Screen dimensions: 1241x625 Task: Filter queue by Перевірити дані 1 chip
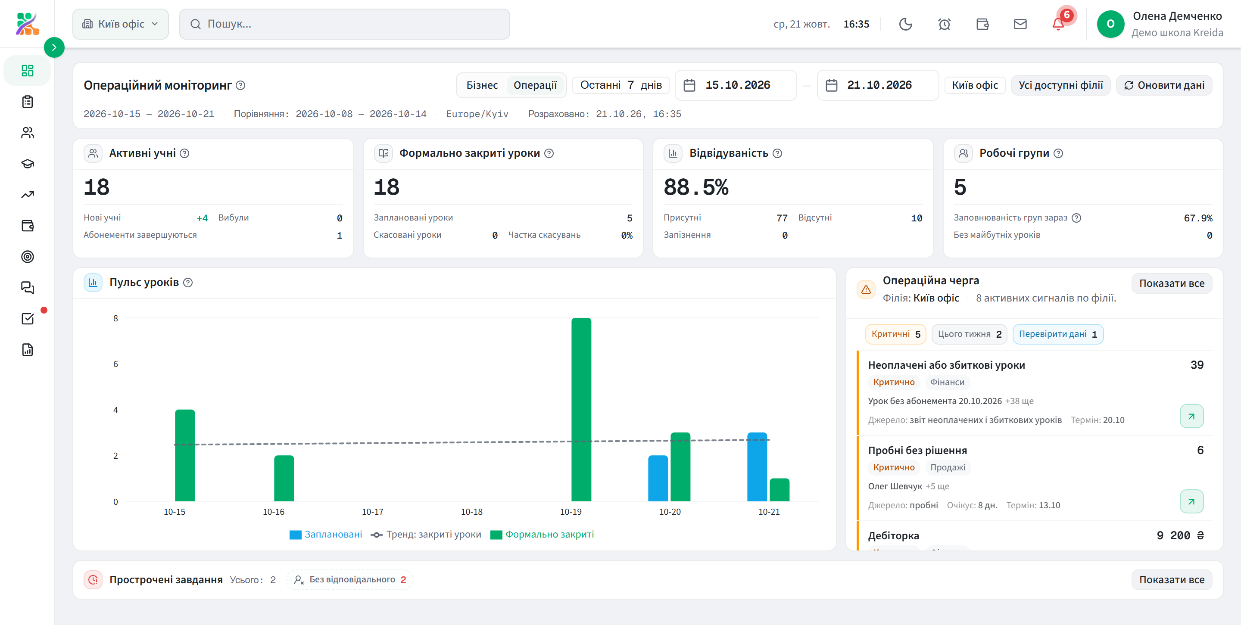(1058, 334)
